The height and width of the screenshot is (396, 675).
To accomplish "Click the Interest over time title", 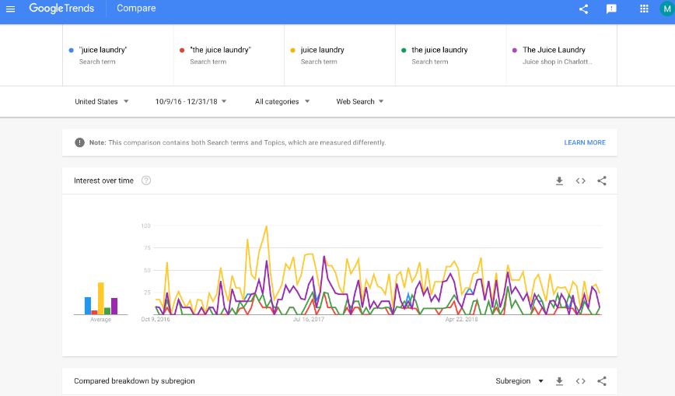I will (x=103, y=180).
